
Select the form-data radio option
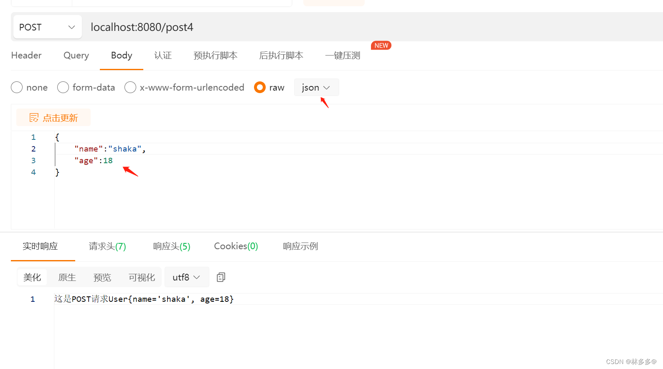pos(63,87)
